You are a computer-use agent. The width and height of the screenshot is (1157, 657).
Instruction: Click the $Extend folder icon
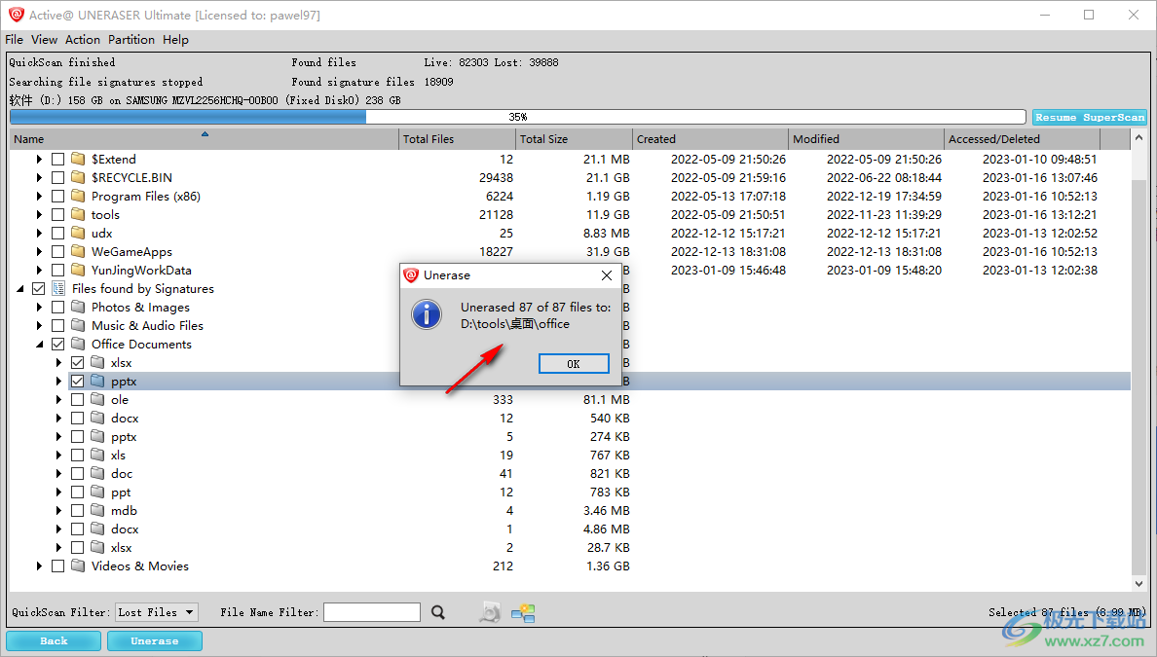tap(78, 159)
